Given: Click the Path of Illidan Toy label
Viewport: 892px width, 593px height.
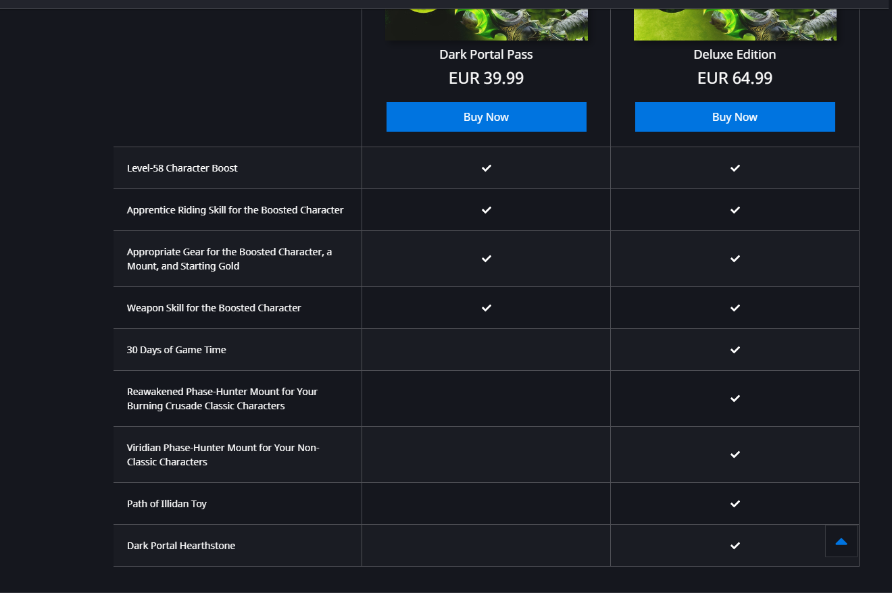Looking at the screenshot, I should pyautogui.click(x=167, y=504).
